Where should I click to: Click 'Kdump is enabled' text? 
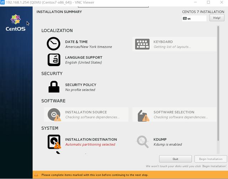(168, 144)
